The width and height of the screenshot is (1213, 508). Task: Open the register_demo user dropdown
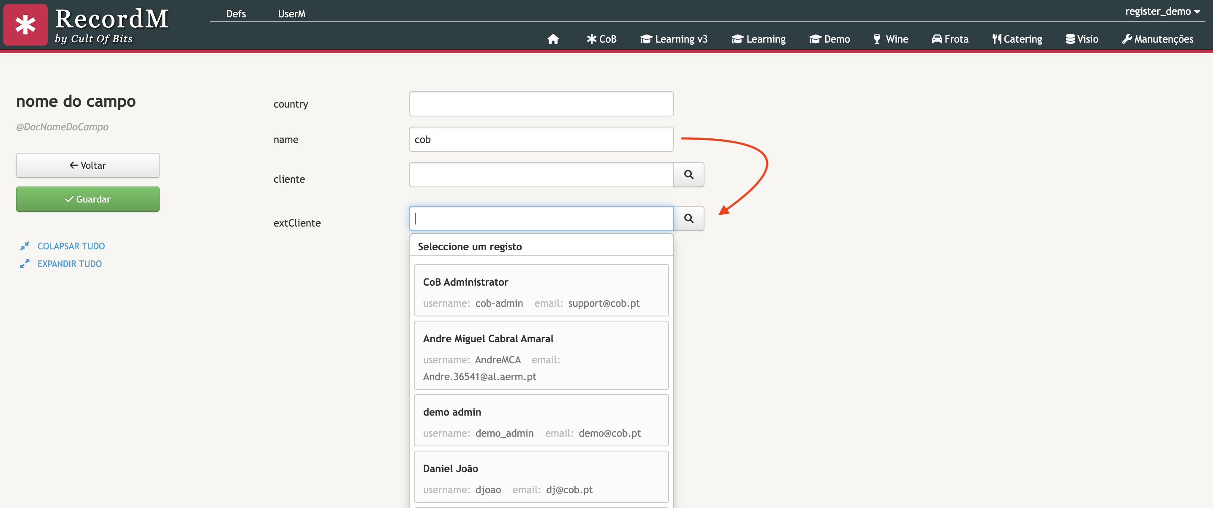pos(1162,11)
